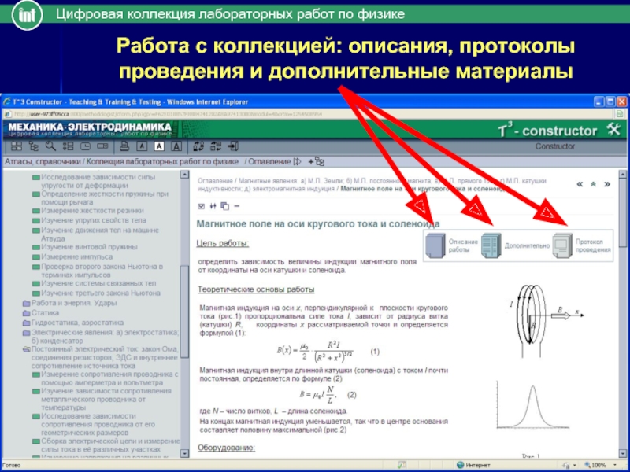
Task: Click the minus icon above the title
Action: [237, 206]
